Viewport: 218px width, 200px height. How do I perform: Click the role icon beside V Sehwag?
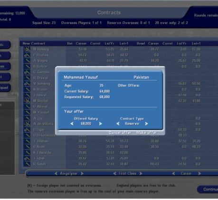click(x=27, y=83)
